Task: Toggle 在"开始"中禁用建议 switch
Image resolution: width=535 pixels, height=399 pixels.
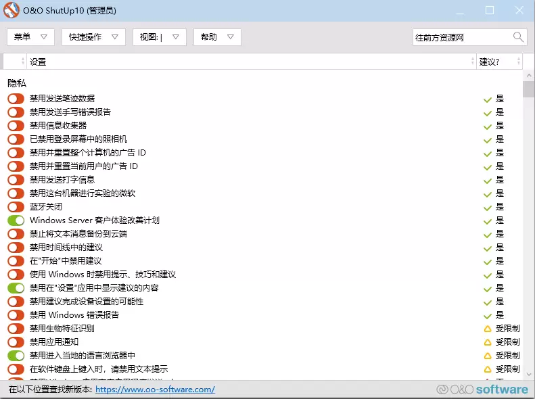Action: (x=16, y=261)
